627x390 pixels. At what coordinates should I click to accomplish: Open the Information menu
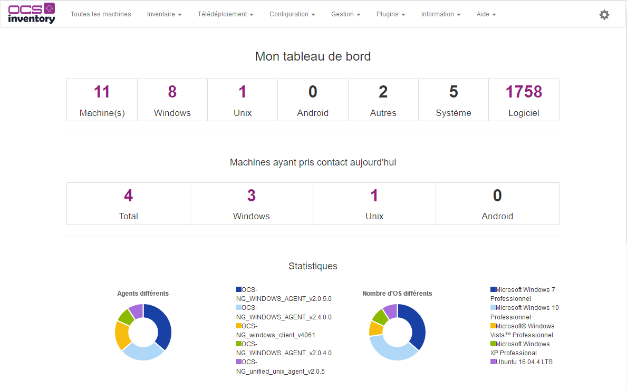(441, 14)
